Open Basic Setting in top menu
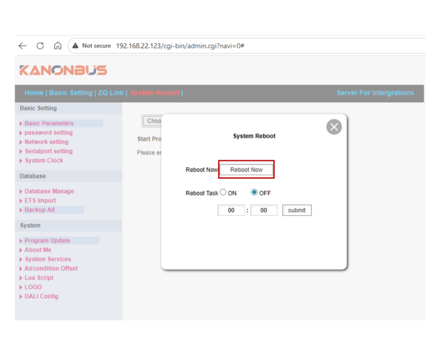The height and width of the screenshot is (356, 440). 70,93
